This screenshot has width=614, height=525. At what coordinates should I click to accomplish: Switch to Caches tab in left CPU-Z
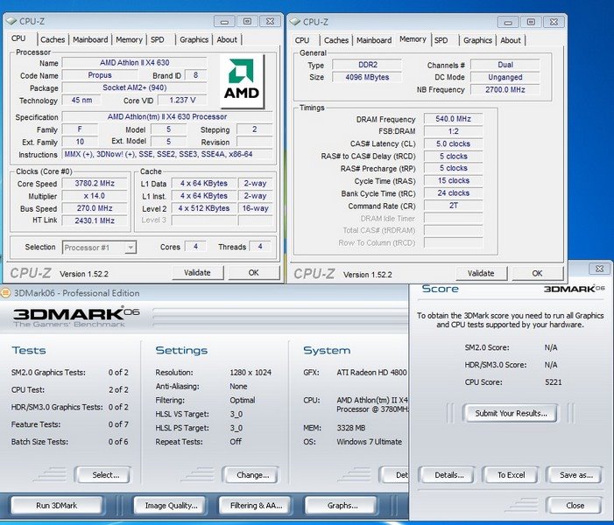(x=53, y=39)
